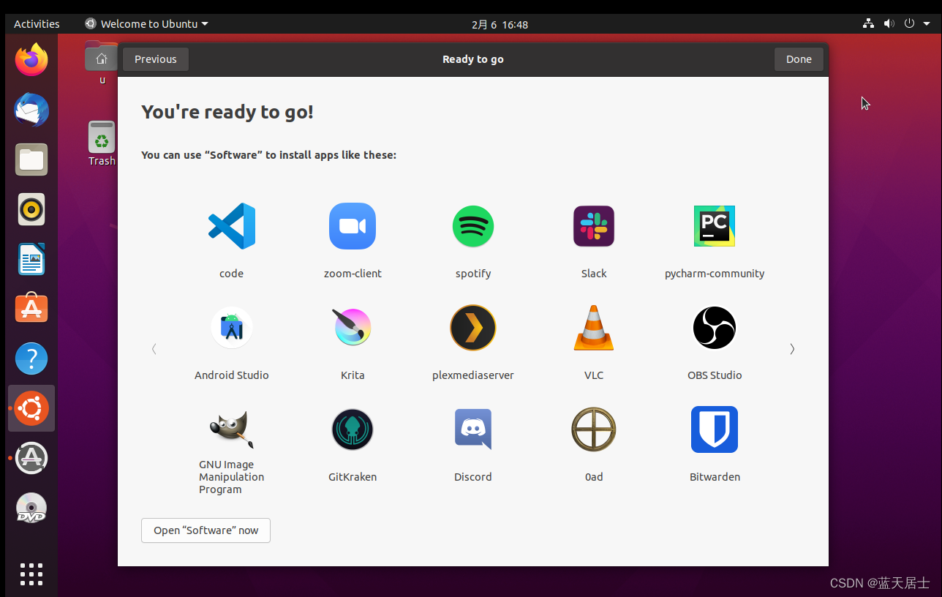The height and width of the screenshot is (597, 942).
Task: Show next page of apps with right chevron
Action: [x=792, y=349]
